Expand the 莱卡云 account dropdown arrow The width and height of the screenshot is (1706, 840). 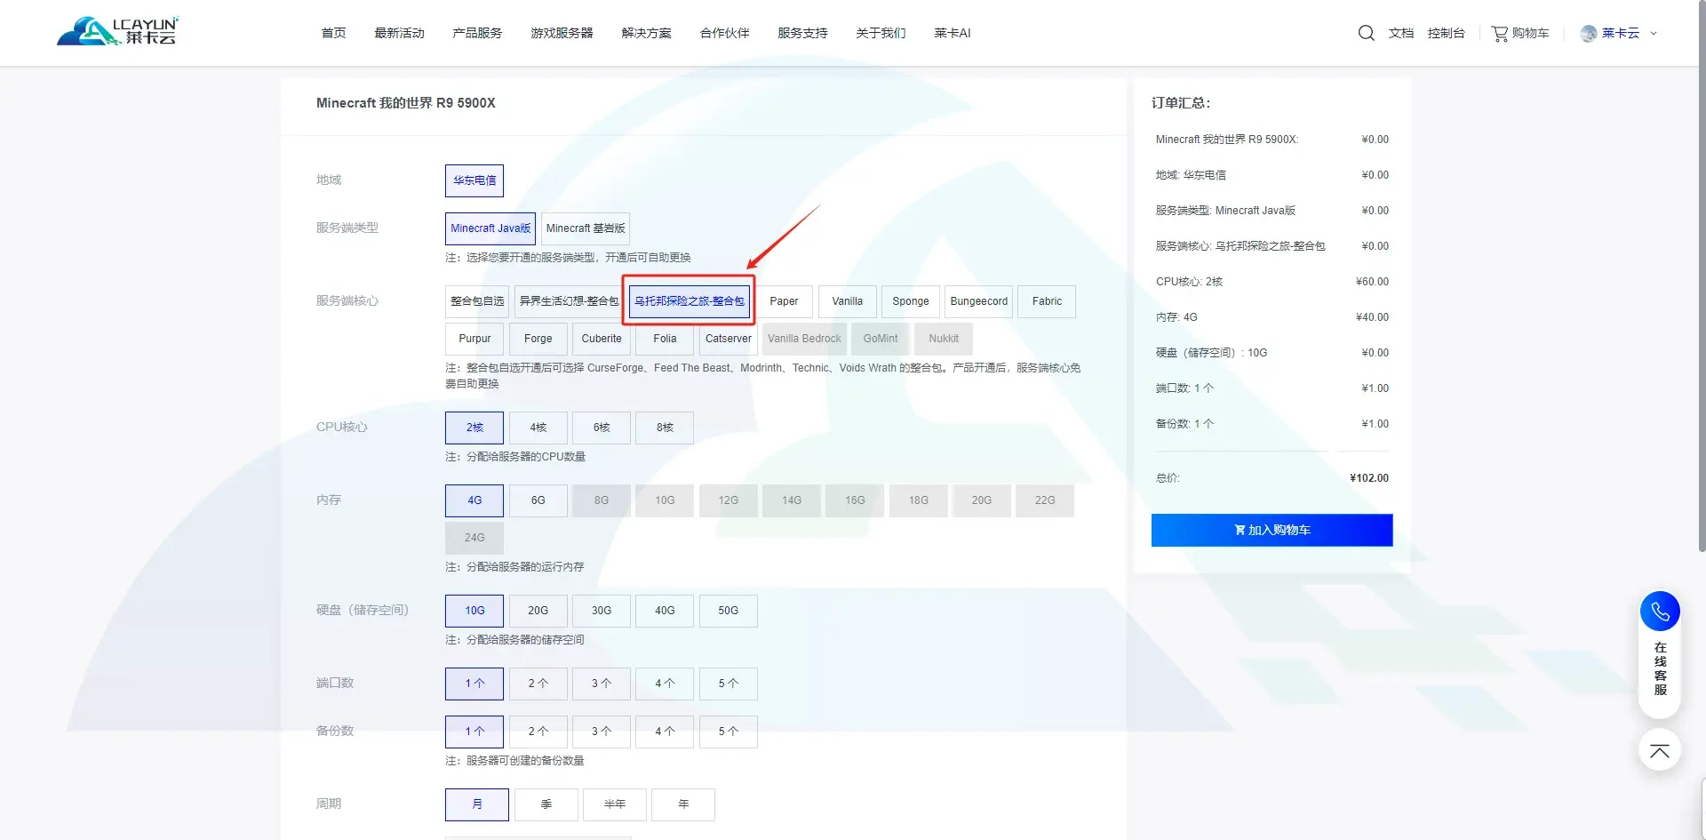pos(1654,33)
